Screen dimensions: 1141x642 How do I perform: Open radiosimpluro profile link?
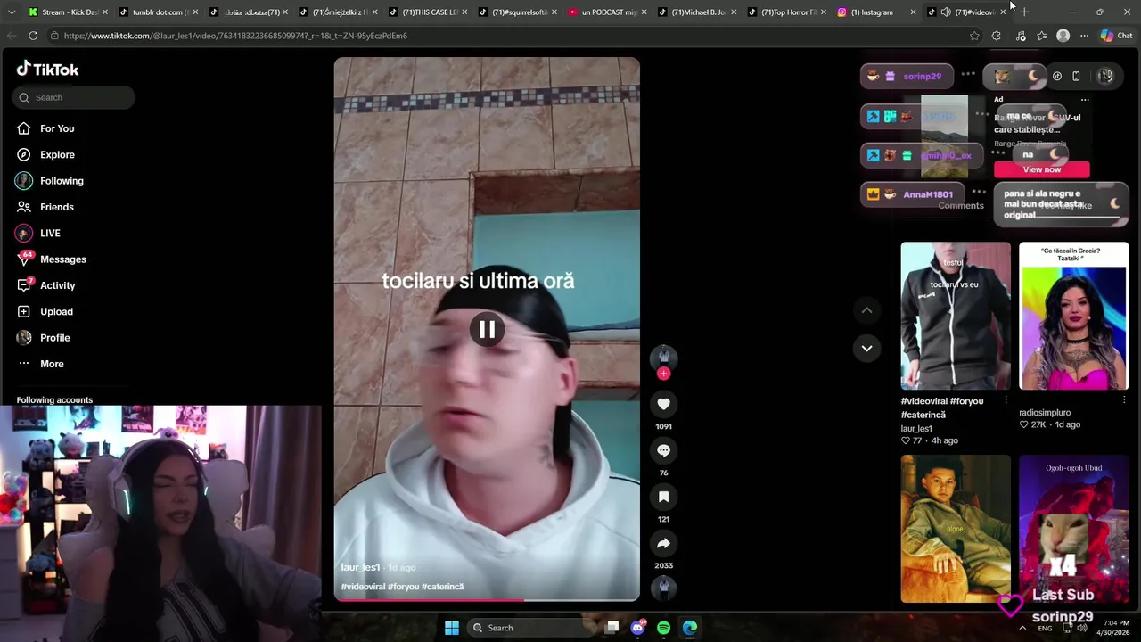click(x=1045, y=413)
